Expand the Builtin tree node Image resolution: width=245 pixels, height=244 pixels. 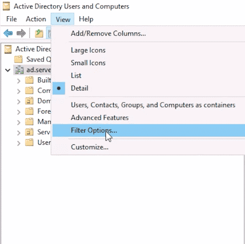pyautogui.click(x=18, y=81)
